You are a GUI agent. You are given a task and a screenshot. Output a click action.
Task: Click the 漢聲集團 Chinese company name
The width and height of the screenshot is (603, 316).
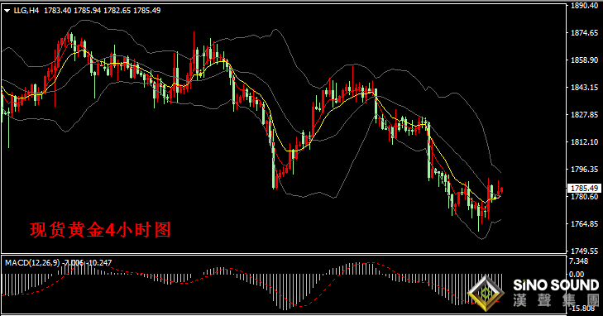pos(556,300)
